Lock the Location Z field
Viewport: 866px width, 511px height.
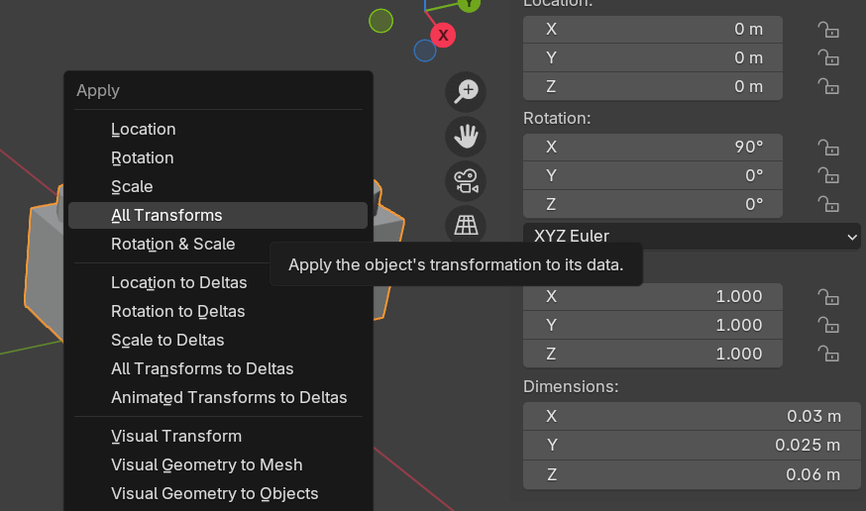click(828, 87)
